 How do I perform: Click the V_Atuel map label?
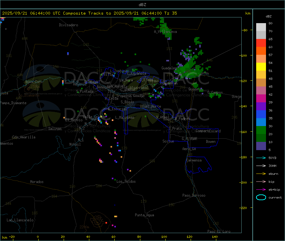pyautogui.click(x=163, y=117)
